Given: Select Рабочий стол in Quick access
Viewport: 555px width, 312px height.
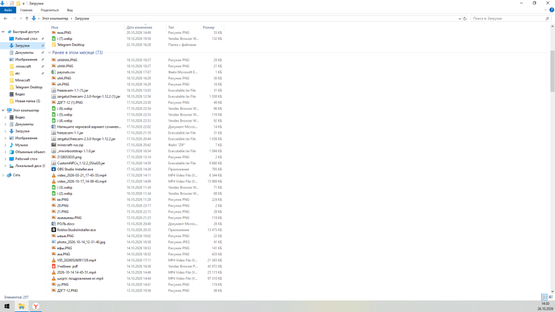Looking at the screenshot, I should click(26, 39).
